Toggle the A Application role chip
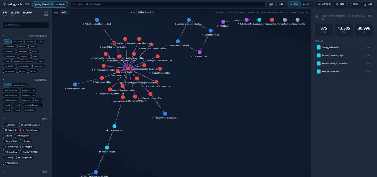Image resolution: width=377 pixels, height=177 pixels. click(11, 163)
